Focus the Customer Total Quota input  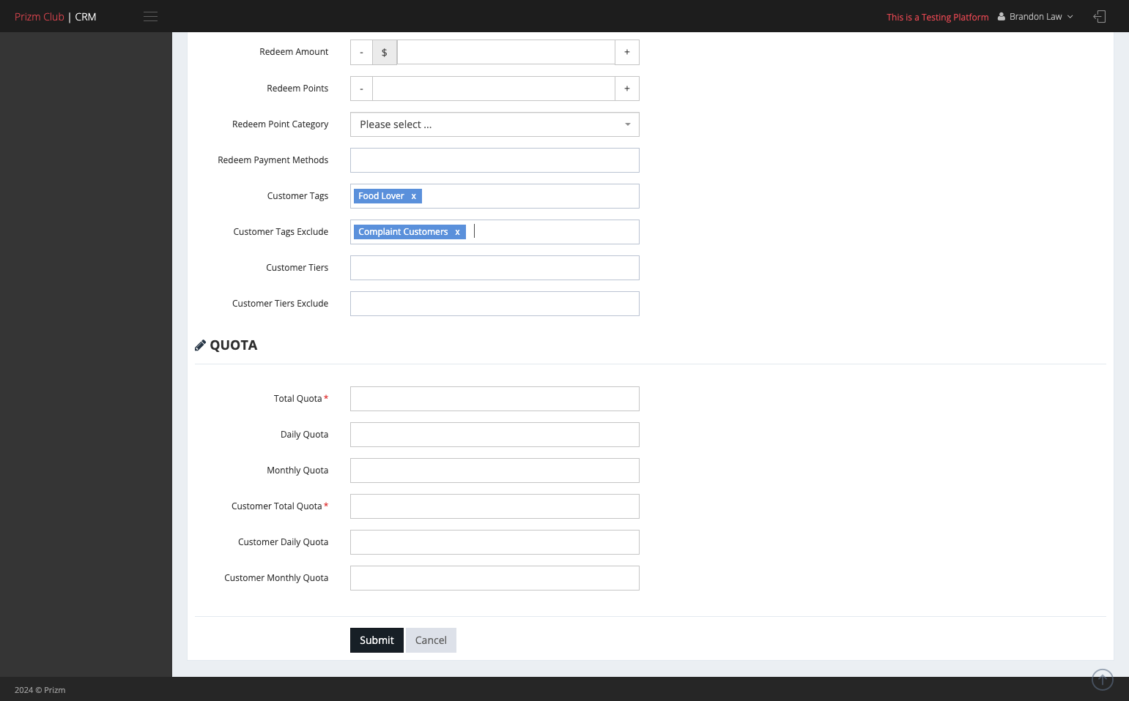point(495,506)
